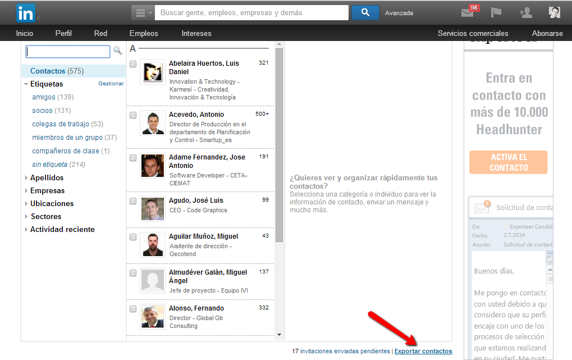Filter by compañeros de clase (1)
The width and height of the screenshot is (572, 360).
[71, 151]
